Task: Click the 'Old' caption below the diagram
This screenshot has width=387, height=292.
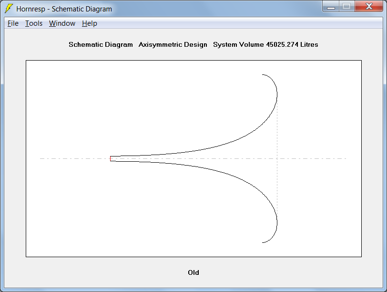Action: [193, 272]
